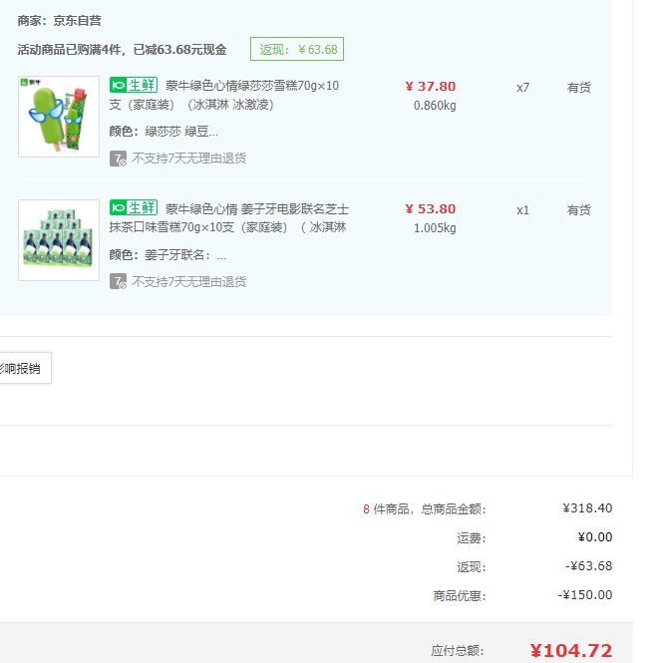Image resolution: width=664 pixels, height=663 pixels.
Task: Click the 7-day no-return icon under 绿莎莎
Action: tap(118, 159)
